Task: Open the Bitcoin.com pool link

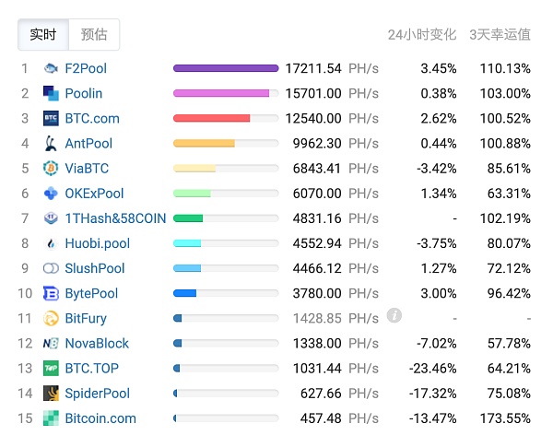Action: pos(100,418)
